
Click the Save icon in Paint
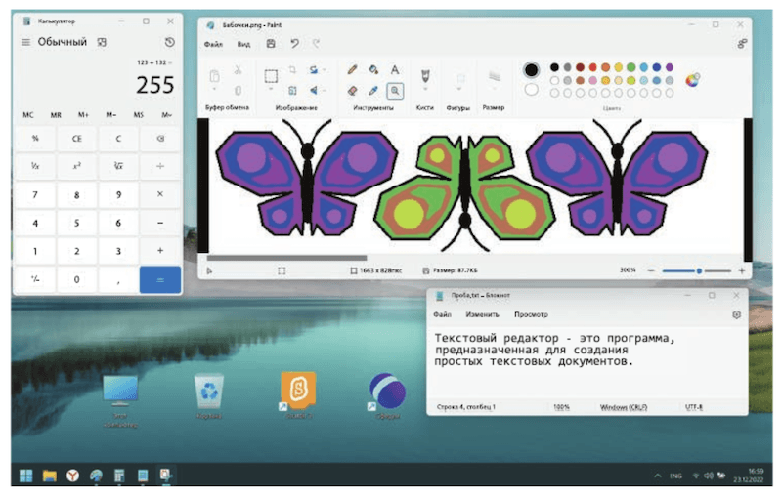(x=271, y=44)
